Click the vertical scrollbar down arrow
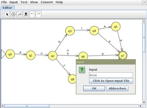The width and height of the screenshot is (147, 108). [144, 102]
